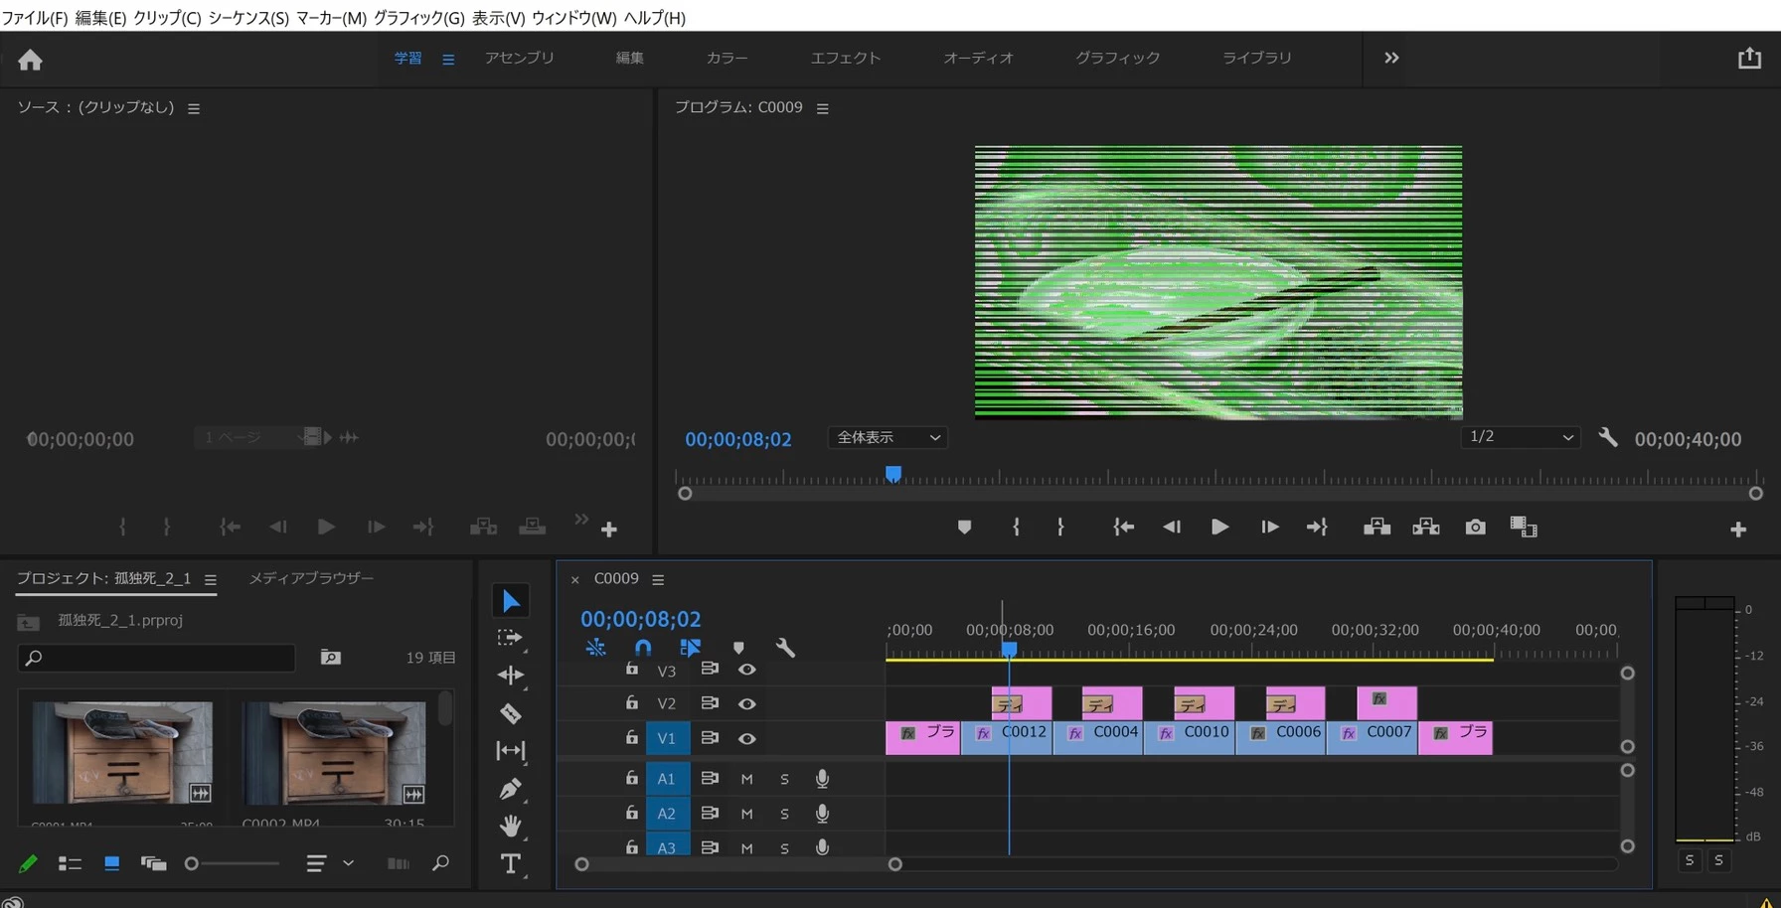Switch to the エフェクト workspace
Image resolution: width=1781 pixels, height=908 pixels.
pos(846,58)
